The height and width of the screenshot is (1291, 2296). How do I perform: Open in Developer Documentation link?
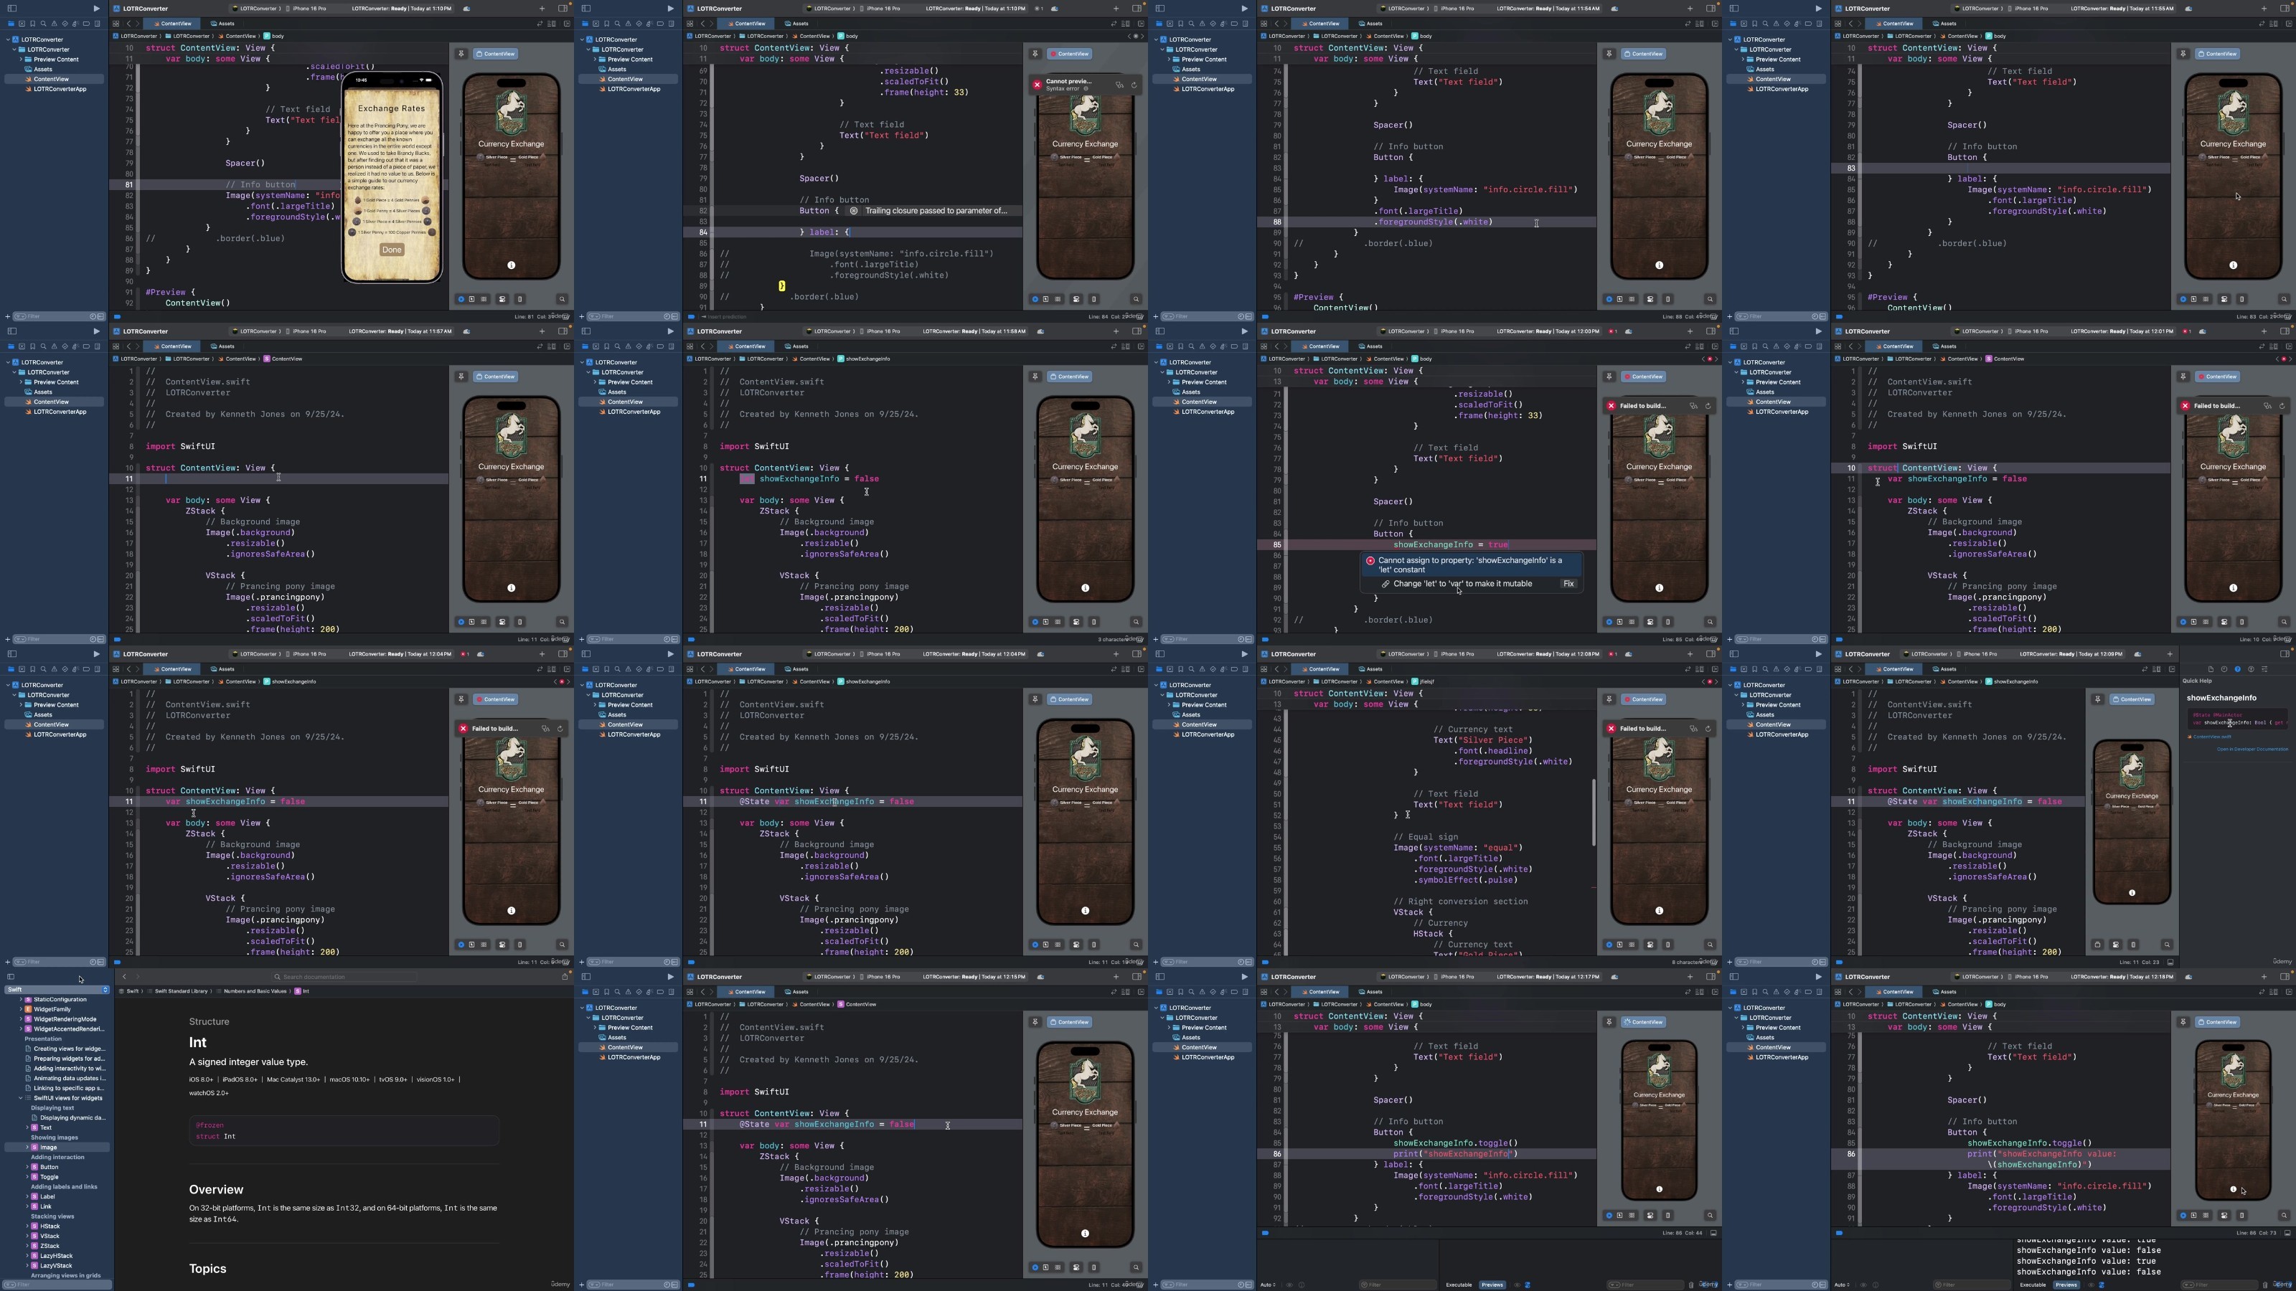pyautogui.click(x=2252, y=749)
